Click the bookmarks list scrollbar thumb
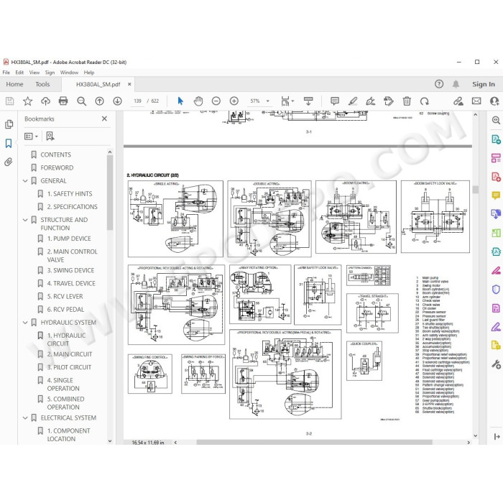The height and width of the screenshot is (503, 503). (110, 193)
